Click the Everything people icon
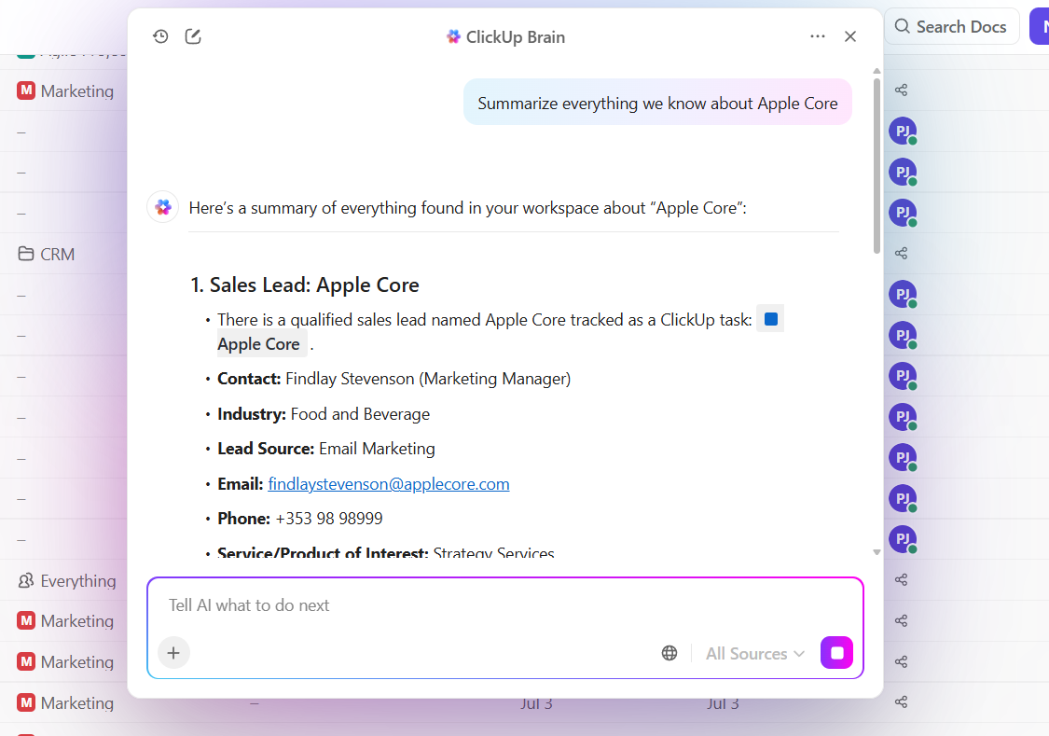This screenshot has width=1049, height=736. pyautogui.click(x=26, y=581)
